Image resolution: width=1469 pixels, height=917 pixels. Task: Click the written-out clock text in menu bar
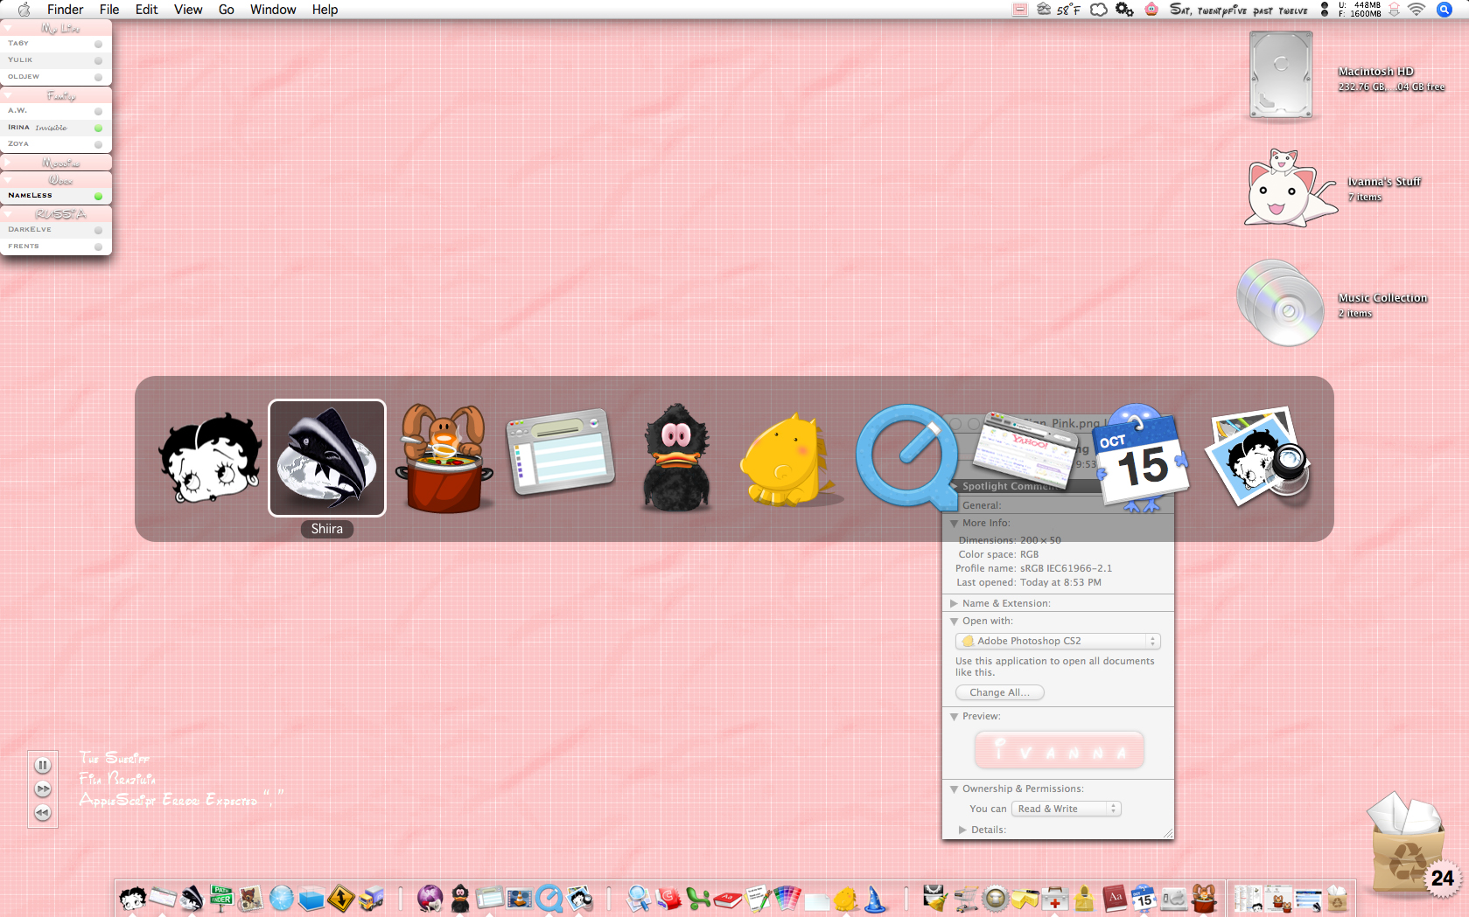(x=1239, y=10)
